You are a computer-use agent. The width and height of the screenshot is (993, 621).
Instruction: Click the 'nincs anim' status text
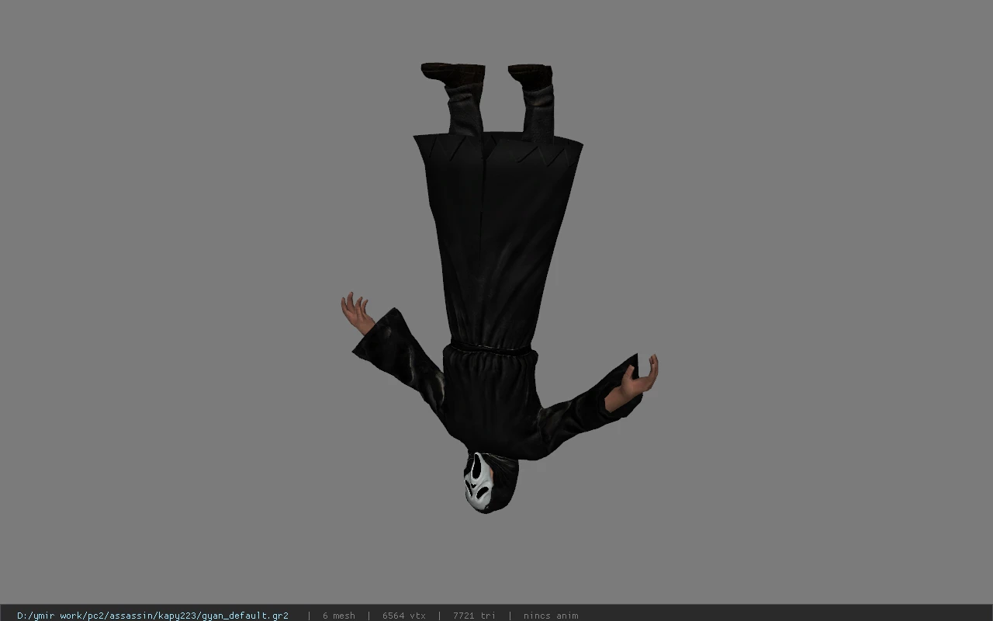click(x=551, y=616)
